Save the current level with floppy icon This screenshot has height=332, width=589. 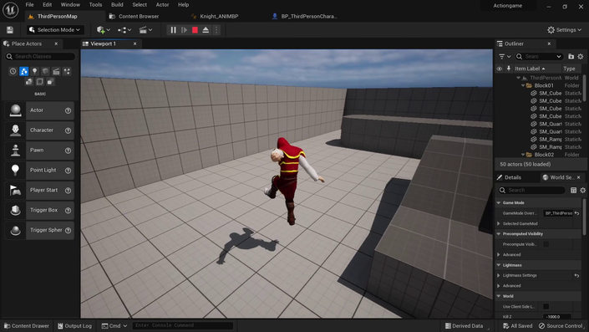coord(10,30)
